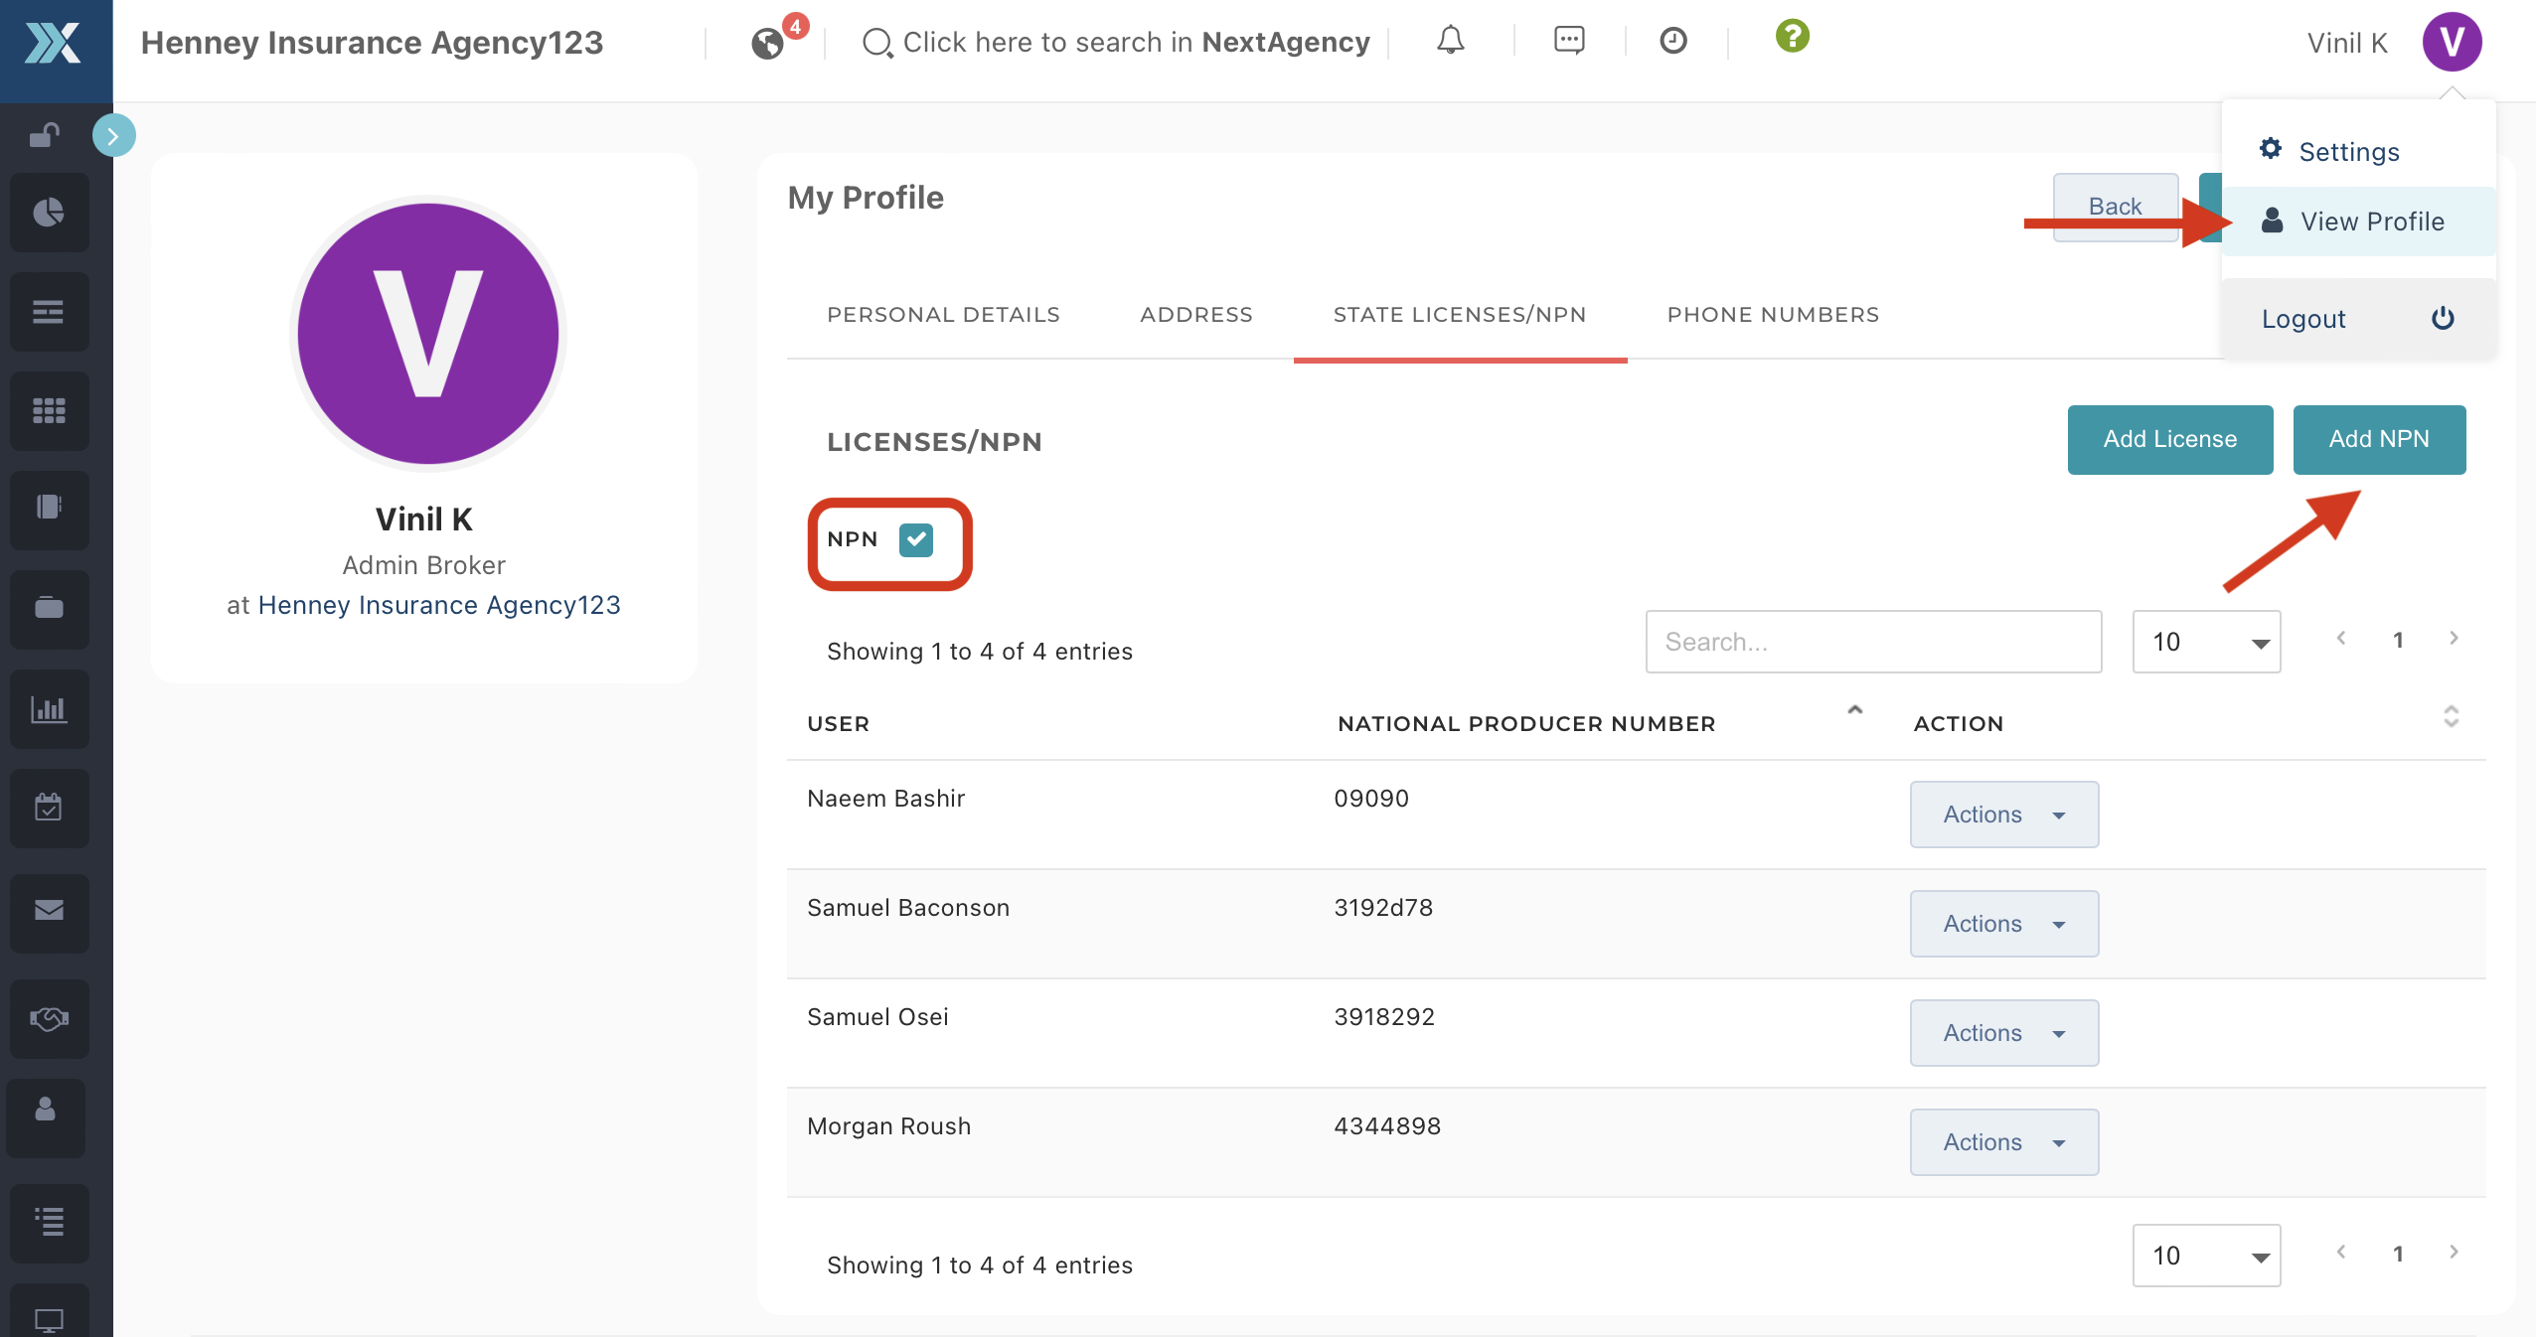The height and width of the screenshot is (1337, 2536).
Task: Click the globe icon with badge
Action: [x=767, y=44]
